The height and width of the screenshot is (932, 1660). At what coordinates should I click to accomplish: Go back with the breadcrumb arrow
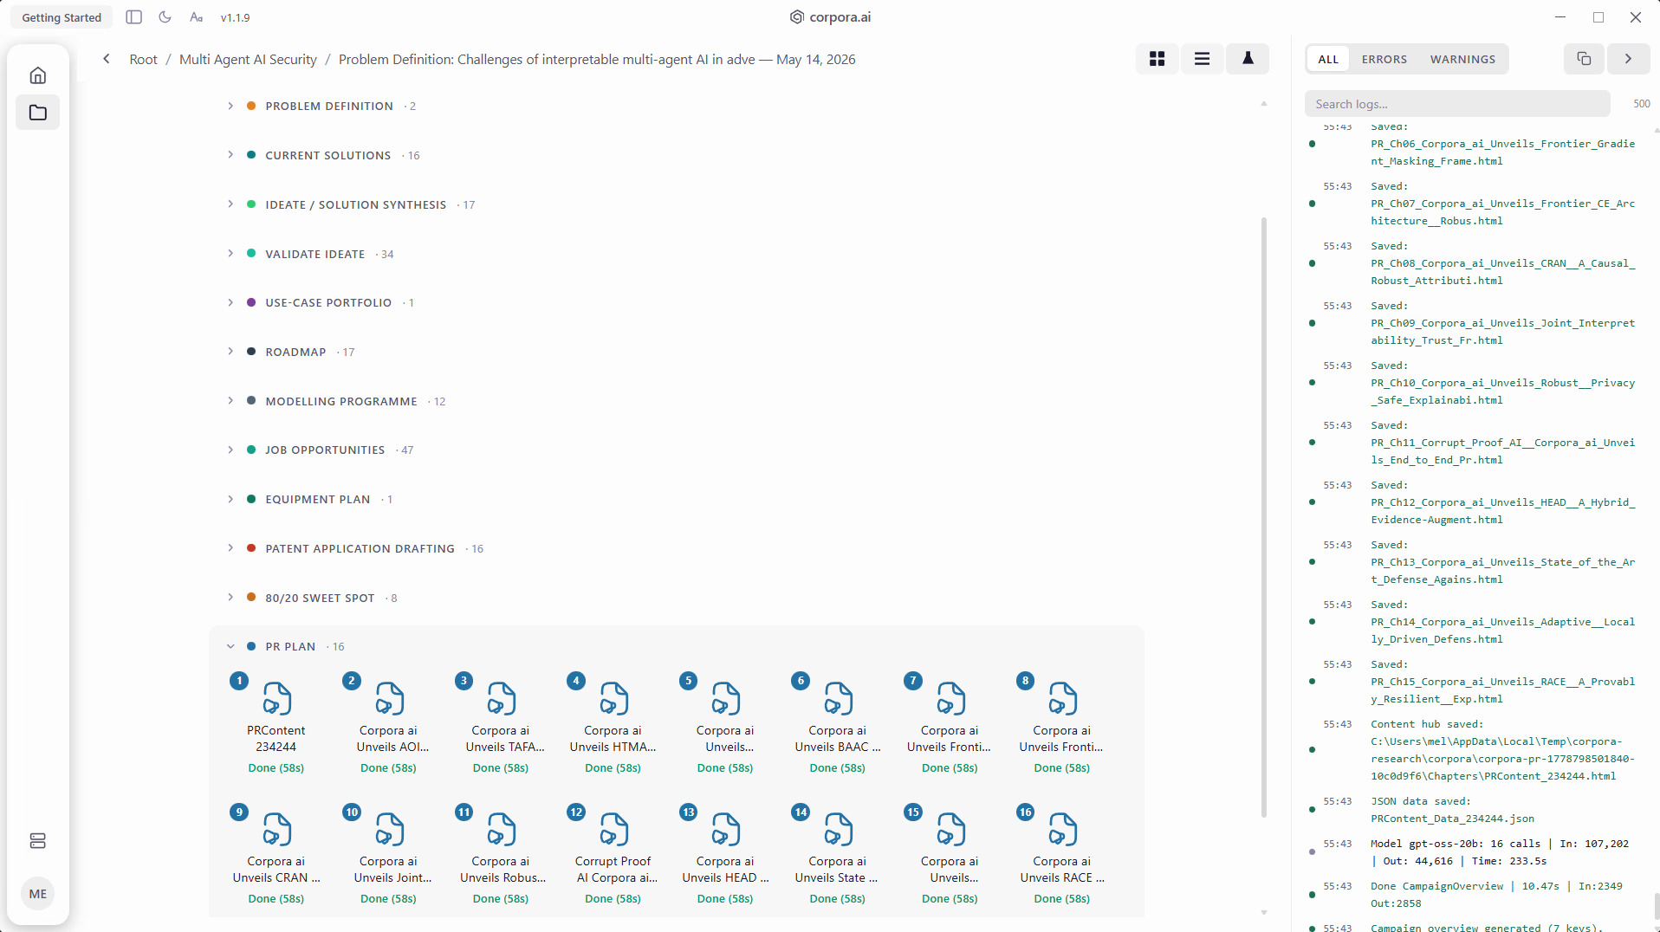[x=107, y=59]
